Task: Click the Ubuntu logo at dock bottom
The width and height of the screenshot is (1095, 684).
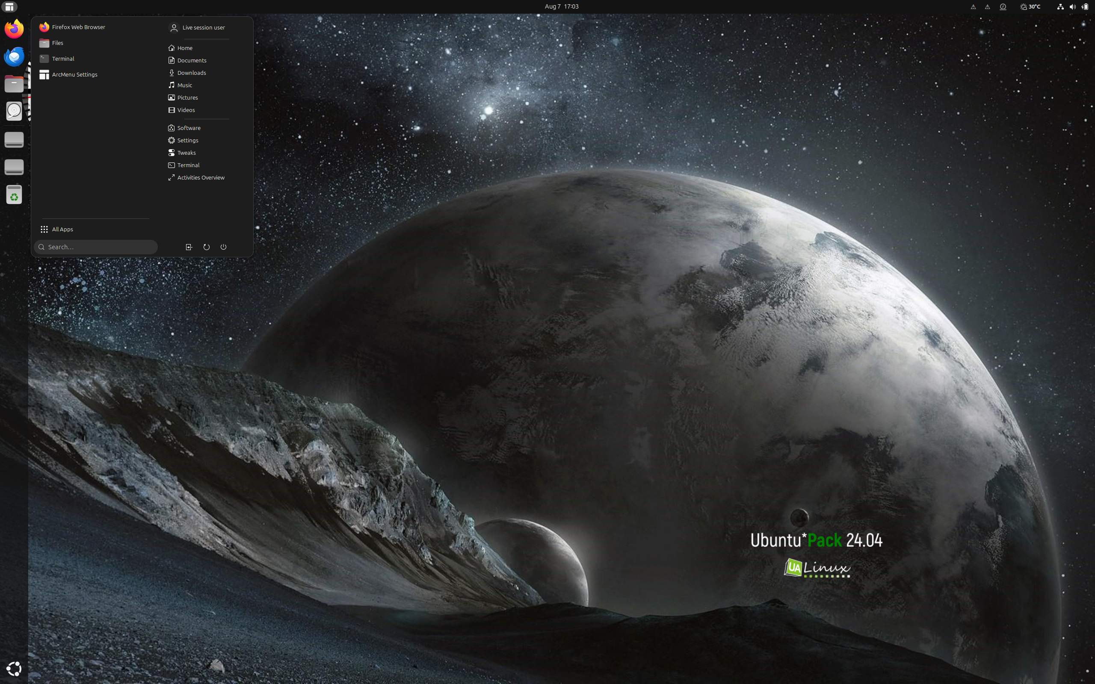Action: click(x=14, y=668)
